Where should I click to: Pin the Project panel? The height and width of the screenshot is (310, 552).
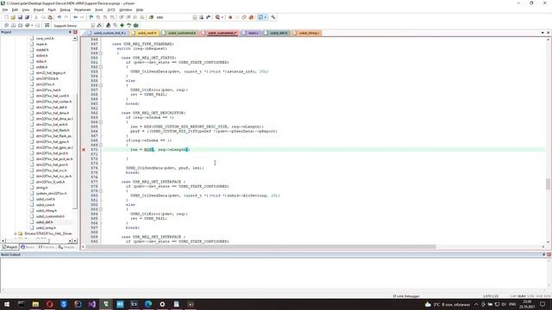pyautogui.click(x=70, y=33)
